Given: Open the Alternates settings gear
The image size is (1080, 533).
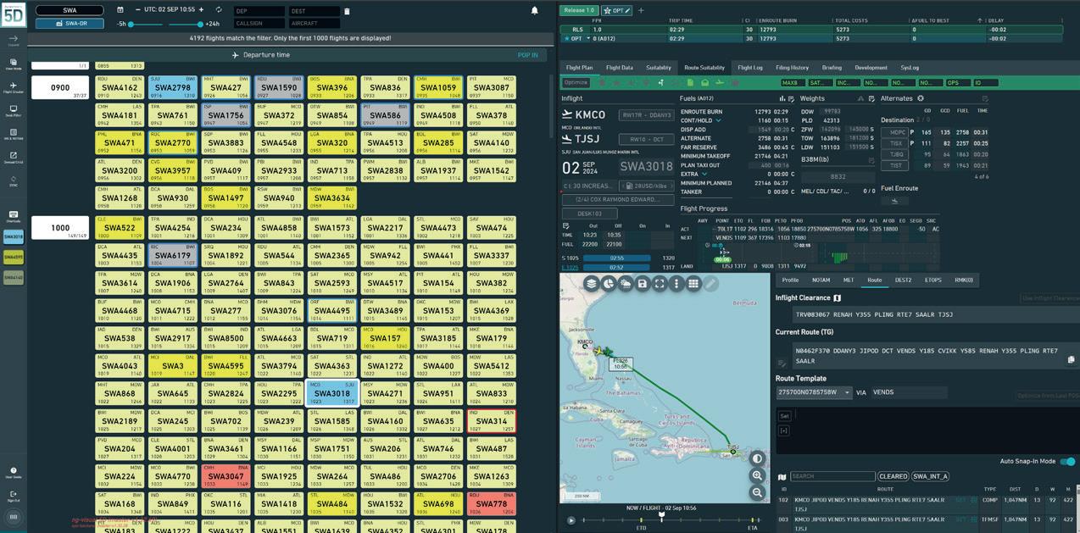Looking at the screenshot, I should [x=921, y=98].
